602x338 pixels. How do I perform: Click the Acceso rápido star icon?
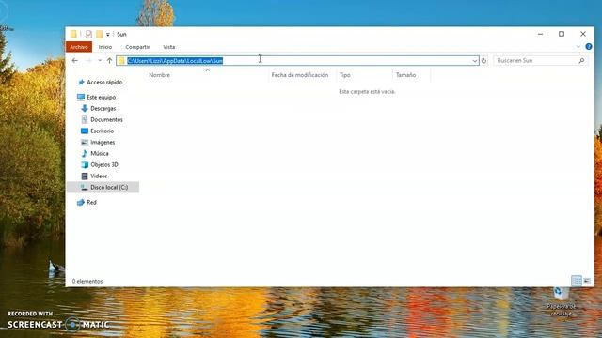(x=81, y=82)
